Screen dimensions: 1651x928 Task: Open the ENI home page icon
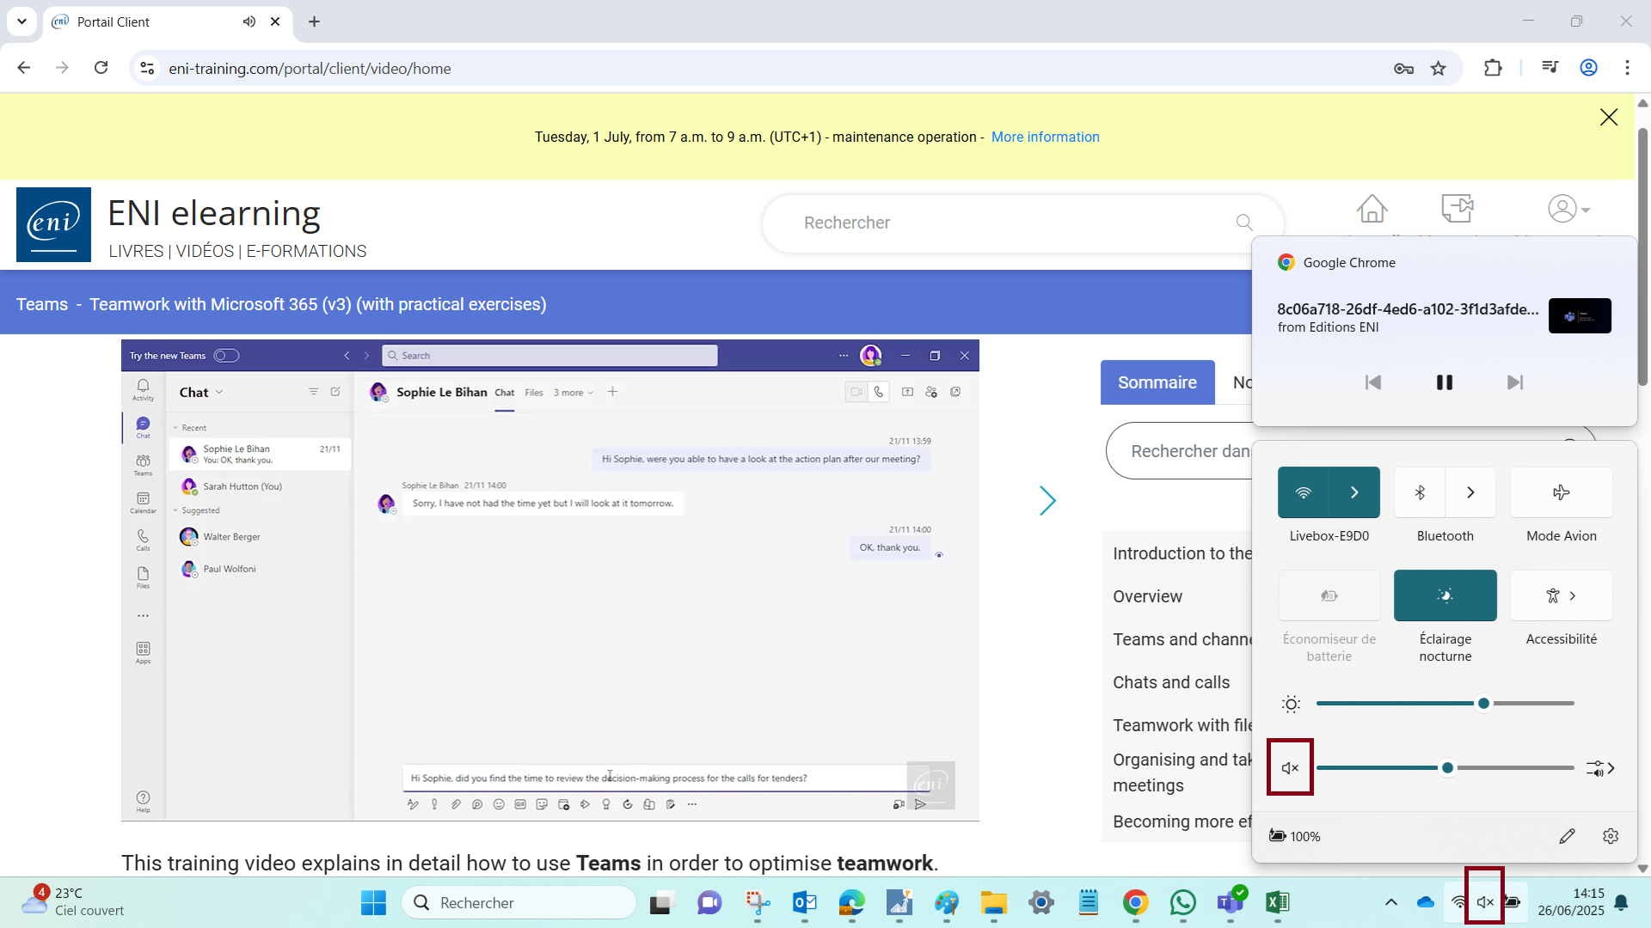point(1372,209)
